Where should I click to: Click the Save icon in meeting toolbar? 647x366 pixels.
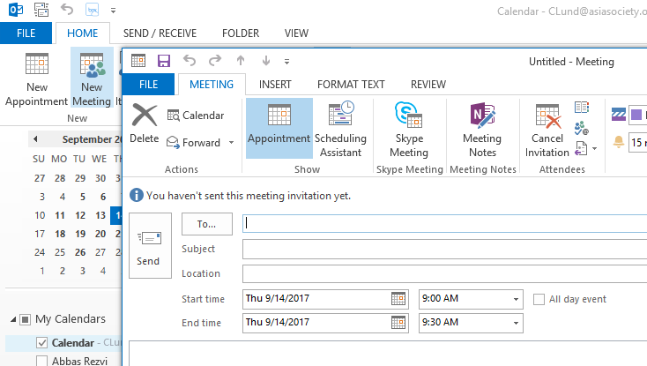163,61
